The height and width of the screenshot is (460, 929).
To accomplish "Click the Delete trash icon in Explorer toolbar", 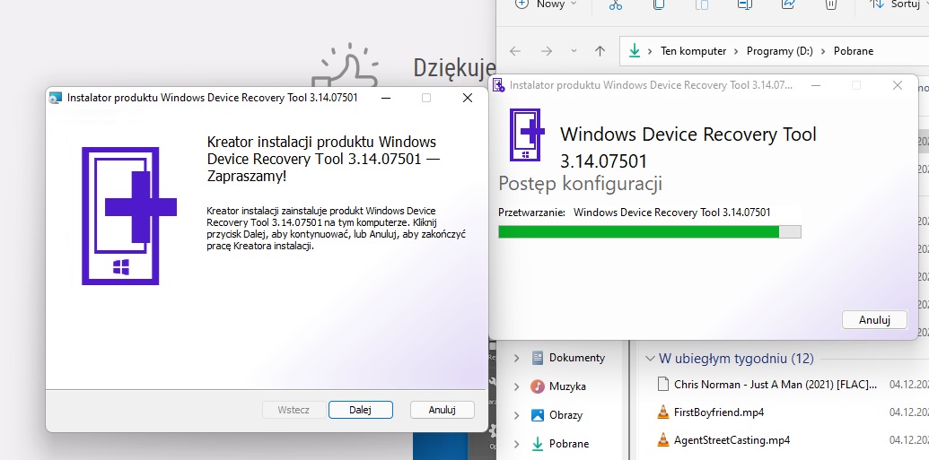I will (x=831, y=4).
